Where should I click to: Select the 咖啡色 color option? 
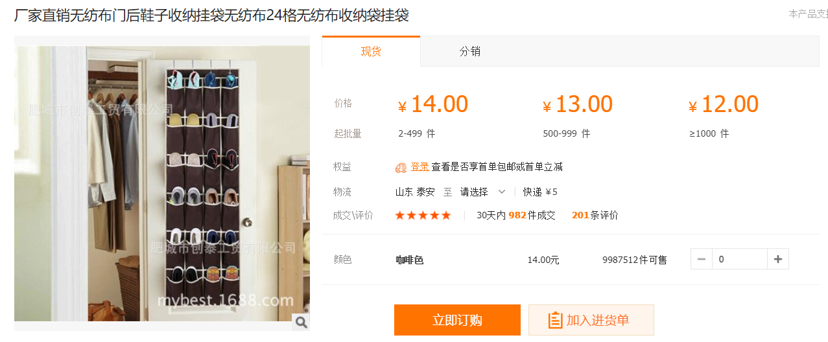click(410, 260)
